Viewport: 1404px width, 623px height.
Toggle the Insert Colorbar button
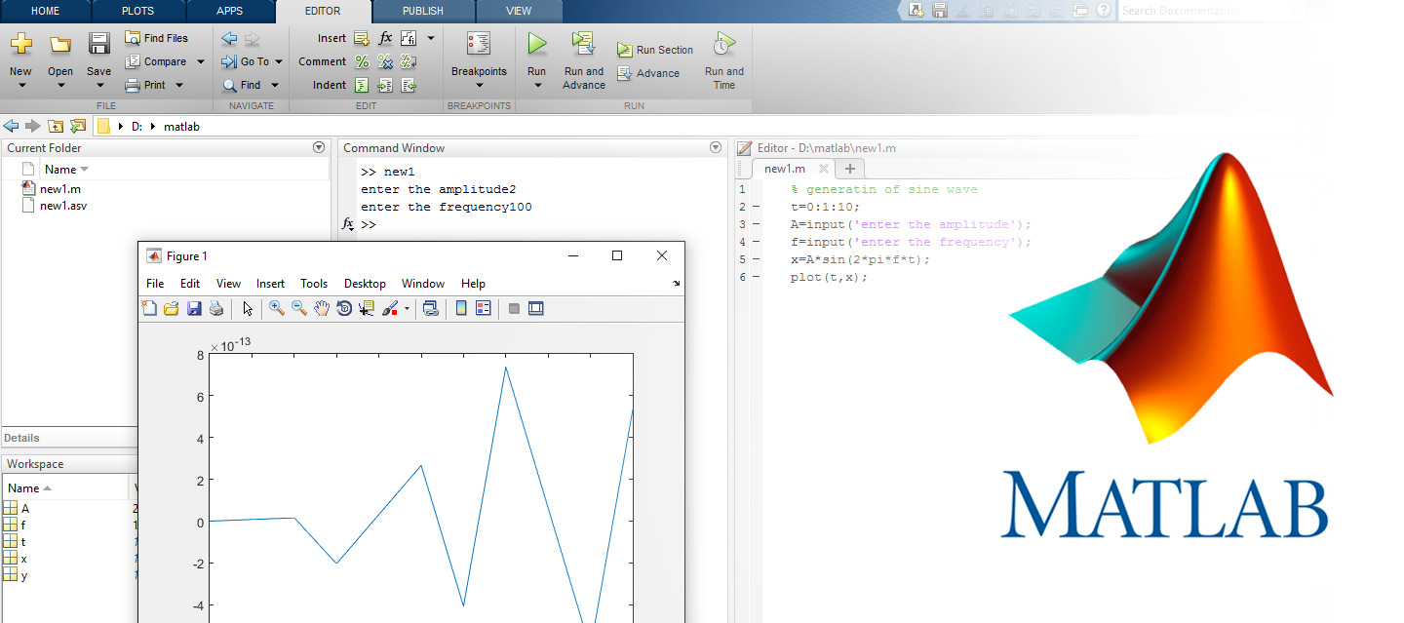(x=461, y=308)
